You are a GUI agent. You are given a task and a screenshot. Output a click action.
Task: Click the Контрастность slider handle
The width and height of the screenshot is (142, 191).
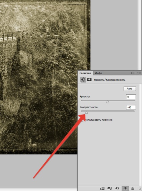[x=86, y=112]
